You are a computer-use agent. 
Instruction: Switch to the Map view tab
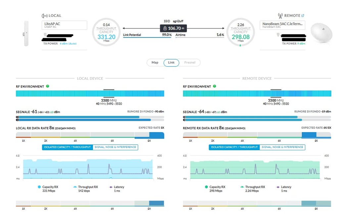pos(155,62)
